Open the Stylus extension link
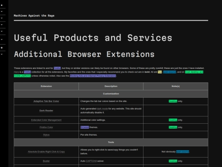 click(46, 135)
